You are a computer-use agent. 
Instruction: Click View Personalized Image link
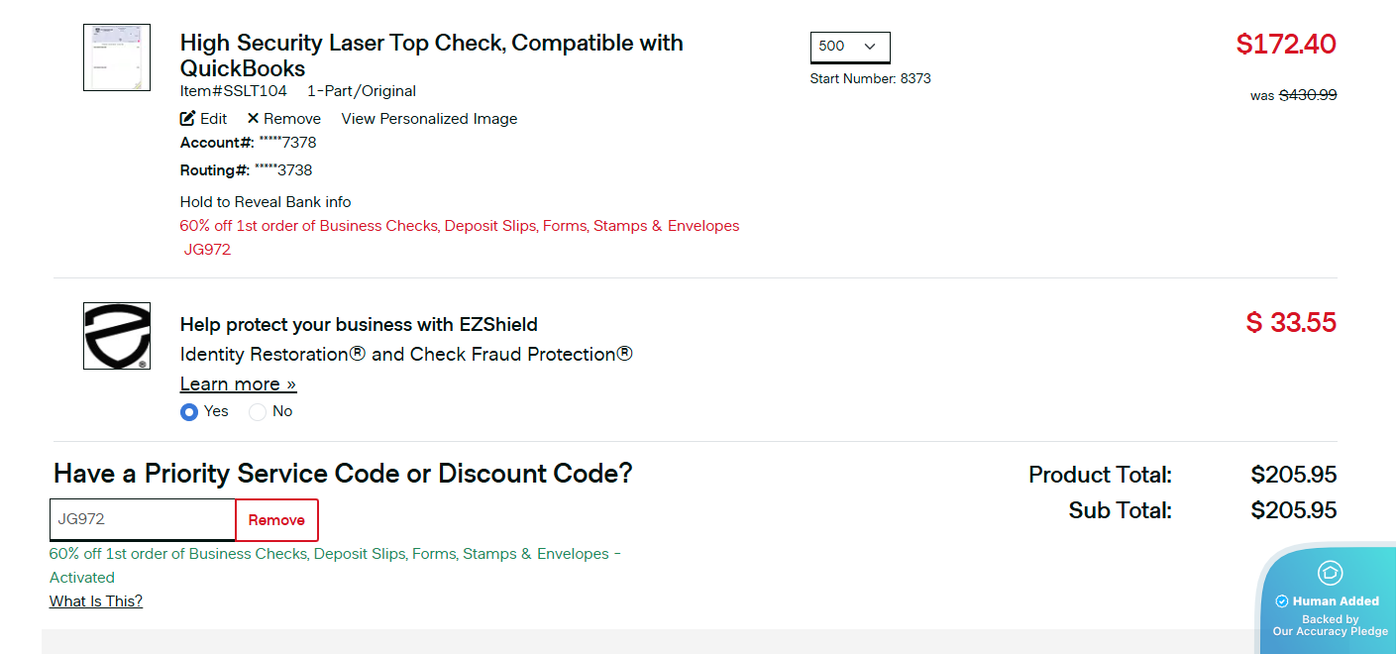429,119
